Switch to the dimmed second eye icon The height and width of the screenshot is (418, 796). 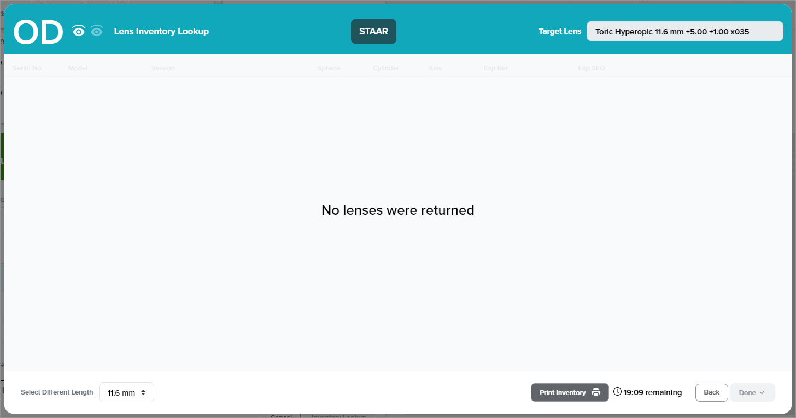click(97, 31)
